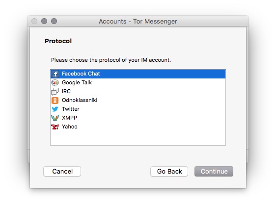The height and width of the screenshot is (202, 276).
Task: Click the XMPP logo icon
Action: (x=55, y=118)
